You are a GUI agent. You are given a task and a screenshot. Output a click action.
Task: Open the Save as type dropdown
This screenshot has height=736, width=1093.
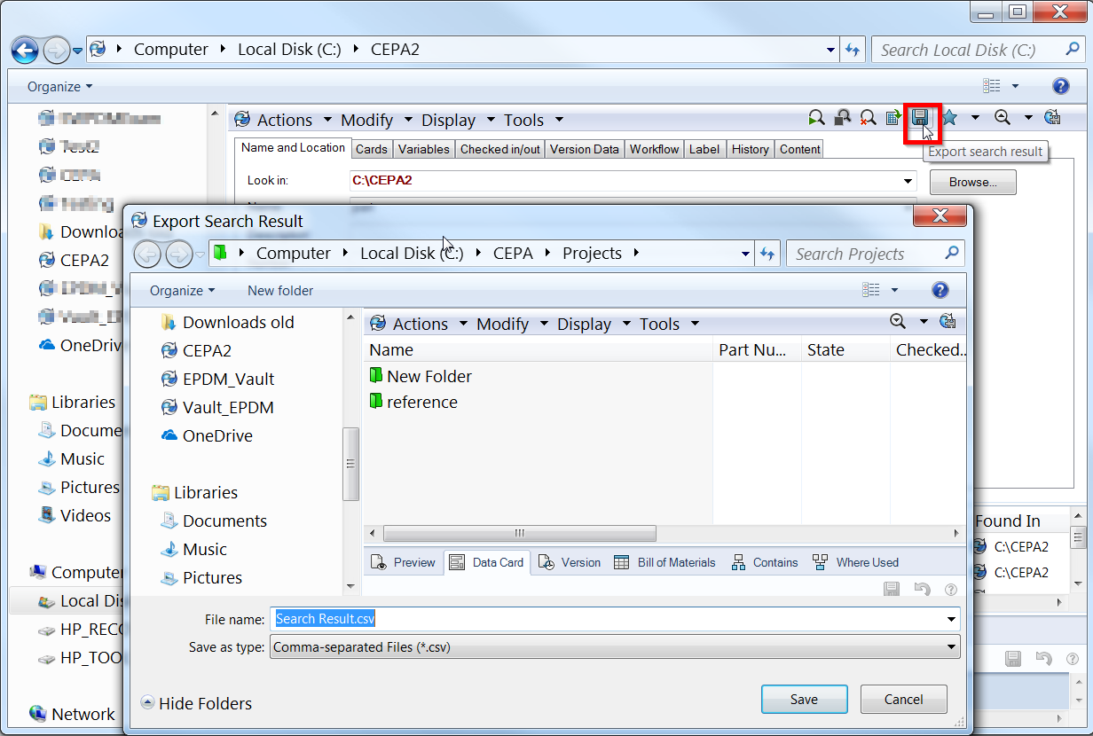(615, 647)
